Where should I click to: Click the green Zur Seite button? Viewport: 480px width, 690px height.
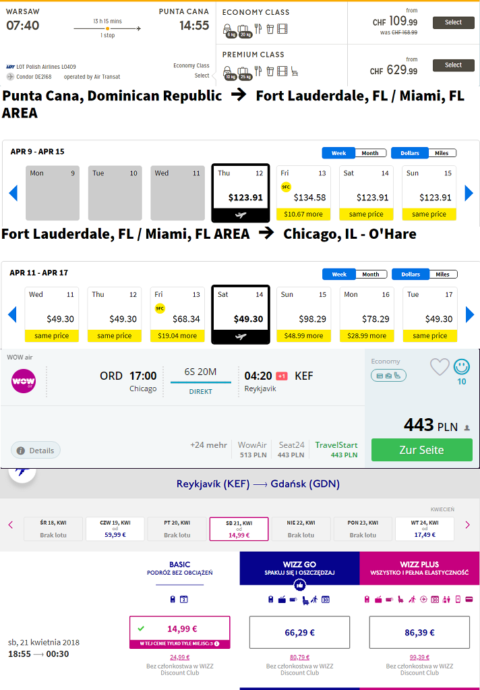tap(421, 450)
